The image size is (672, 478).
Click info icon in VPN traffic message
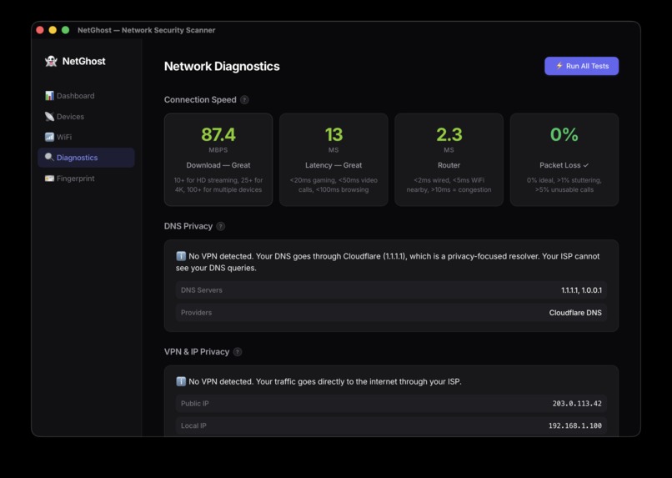tap(181, 381)
